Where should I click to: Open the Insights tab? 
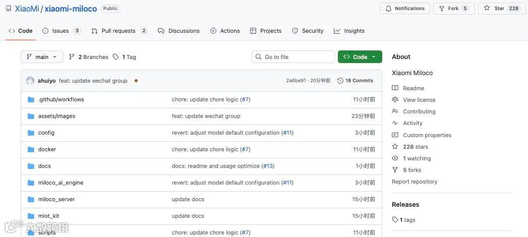pyautogui.click(x=349, y=31)
